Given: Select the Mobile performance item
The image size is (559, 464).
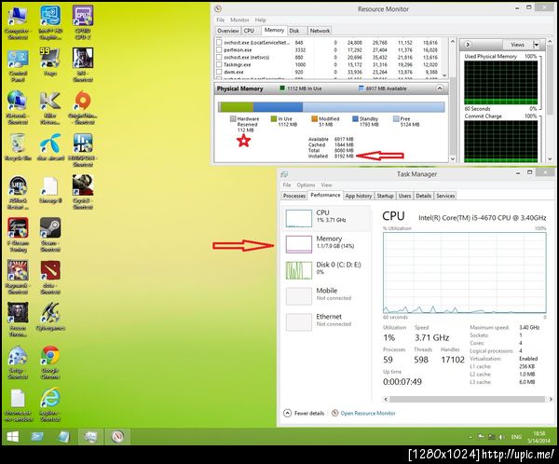Looking at the screenshot, I should pos(327,295).
